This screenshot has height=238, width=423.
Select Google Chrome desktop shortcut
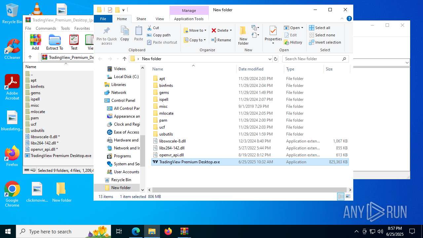(x=12, y=194)
